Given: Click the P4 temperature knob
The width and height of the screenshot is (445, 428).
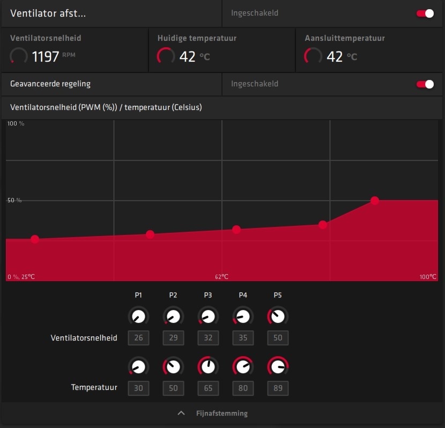Looking at the screenshot, I should pyautogui.click(x=243, y=367).
